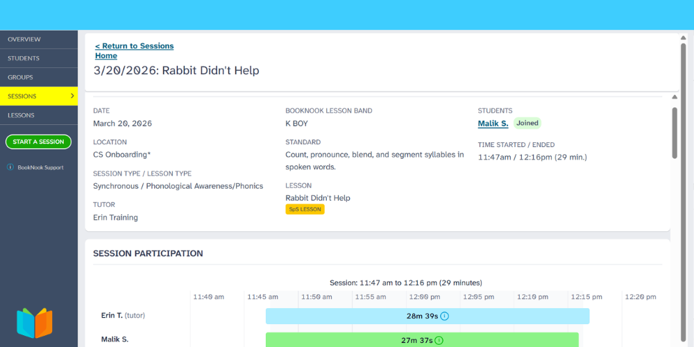Click the Home breadcrumb link
This screenshot has height=347, width=694.
[x=106, y=56]
